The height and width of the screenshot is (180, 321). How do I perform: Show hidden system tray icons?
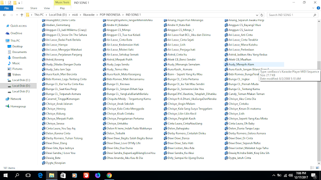273,175
